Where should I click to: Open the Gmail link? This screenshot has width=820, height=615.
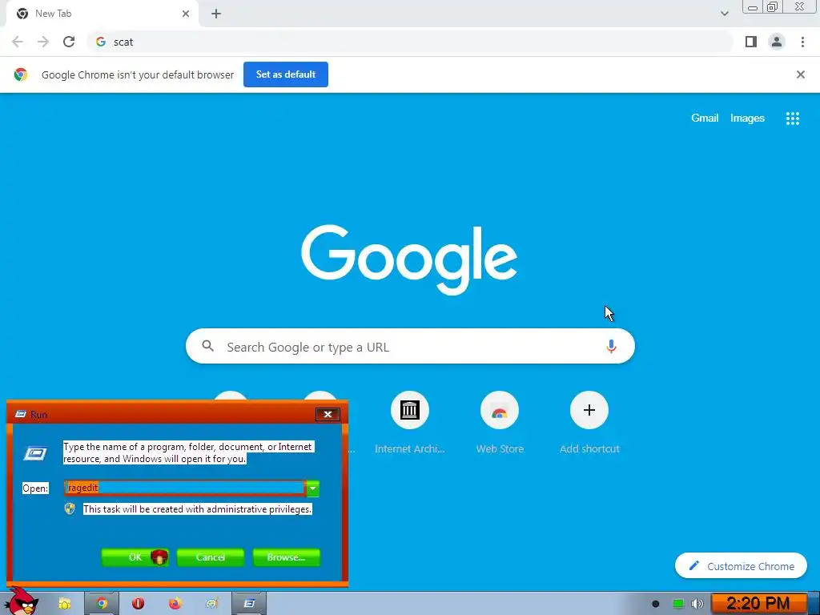(705, 119)
